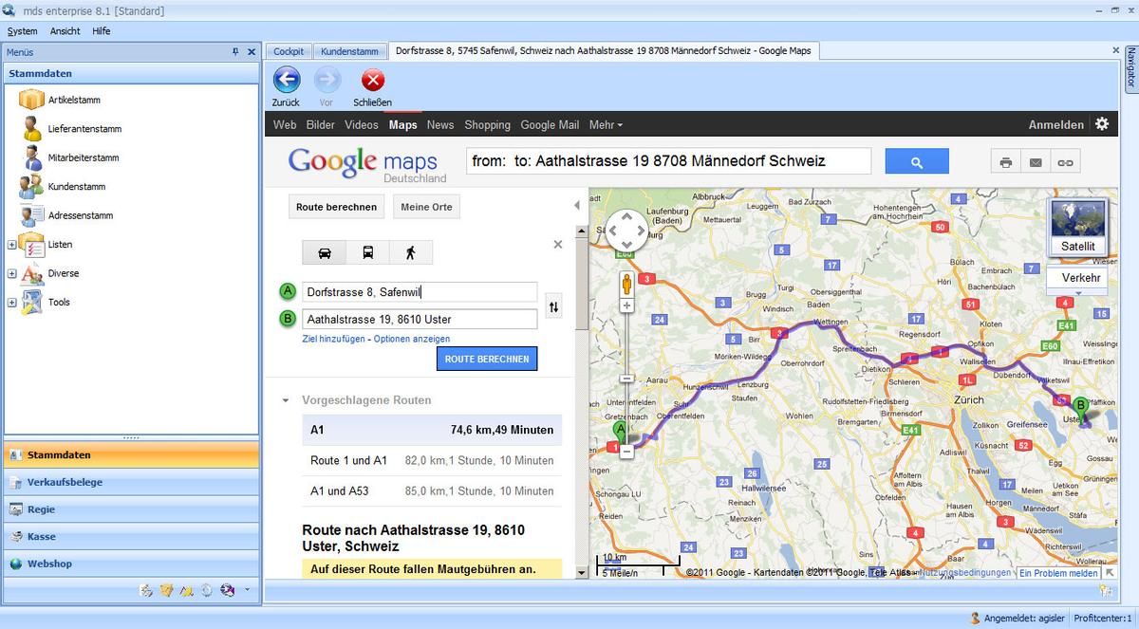Click the blue ROUTE BERECHNEN button
This screenshot has width=1139, height=629.
[487, 359]
